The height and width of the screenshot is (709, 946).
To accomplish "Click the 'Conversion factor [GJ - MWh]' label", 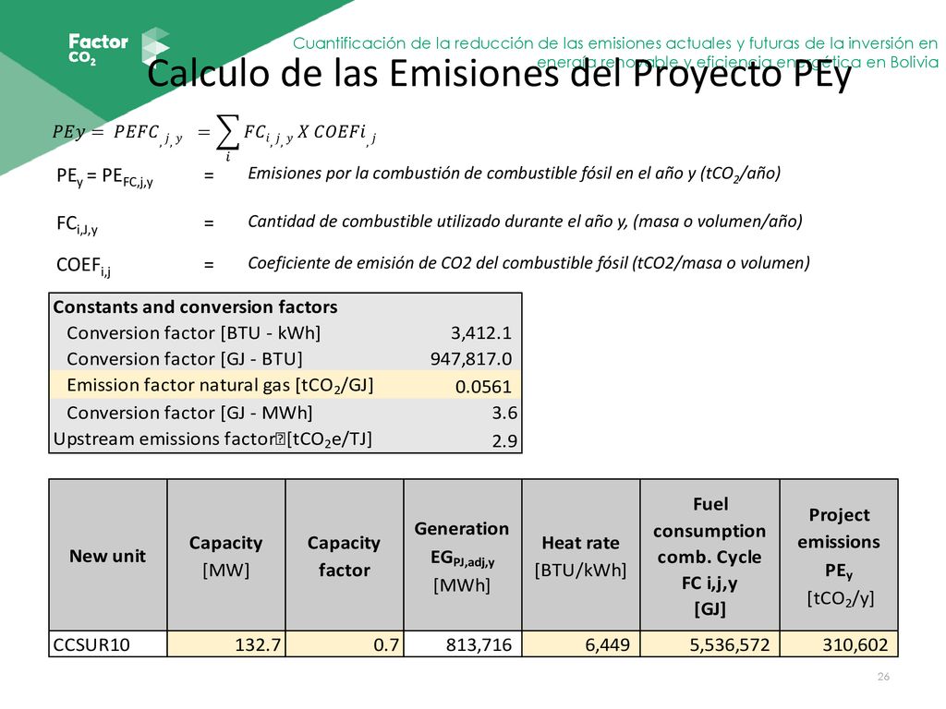I will [189, 413].
